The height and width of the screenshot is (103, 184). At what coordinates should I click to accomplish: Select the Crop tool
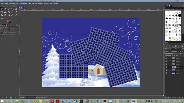[16, 9]
